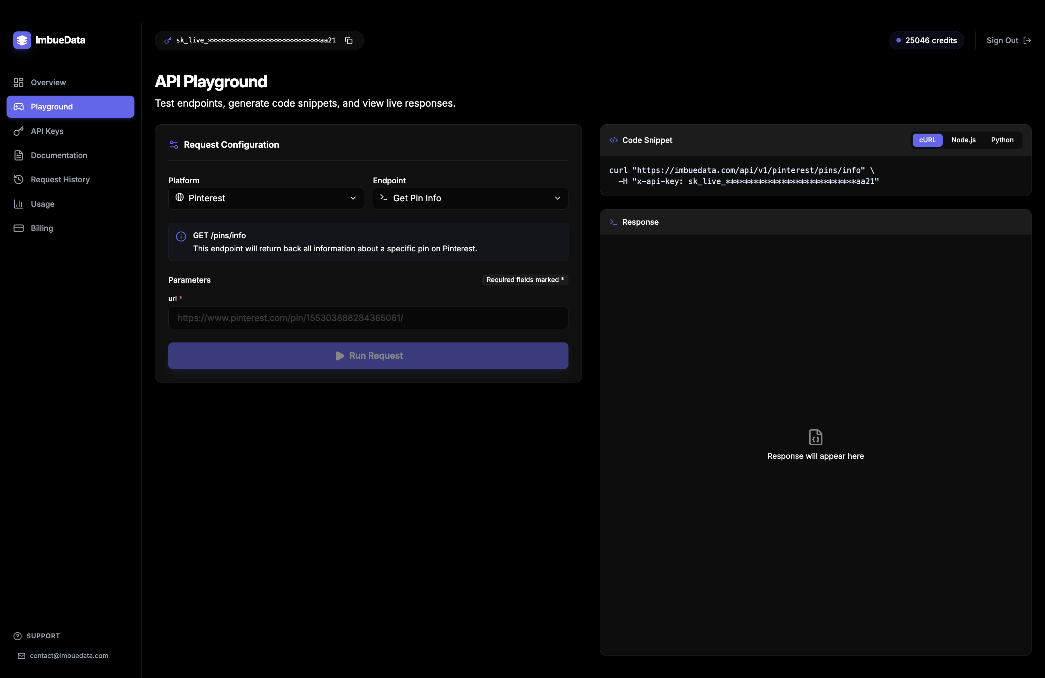Select the cURL snippet option
This screenshot has width=1045, height=678.
click(927, 140)
